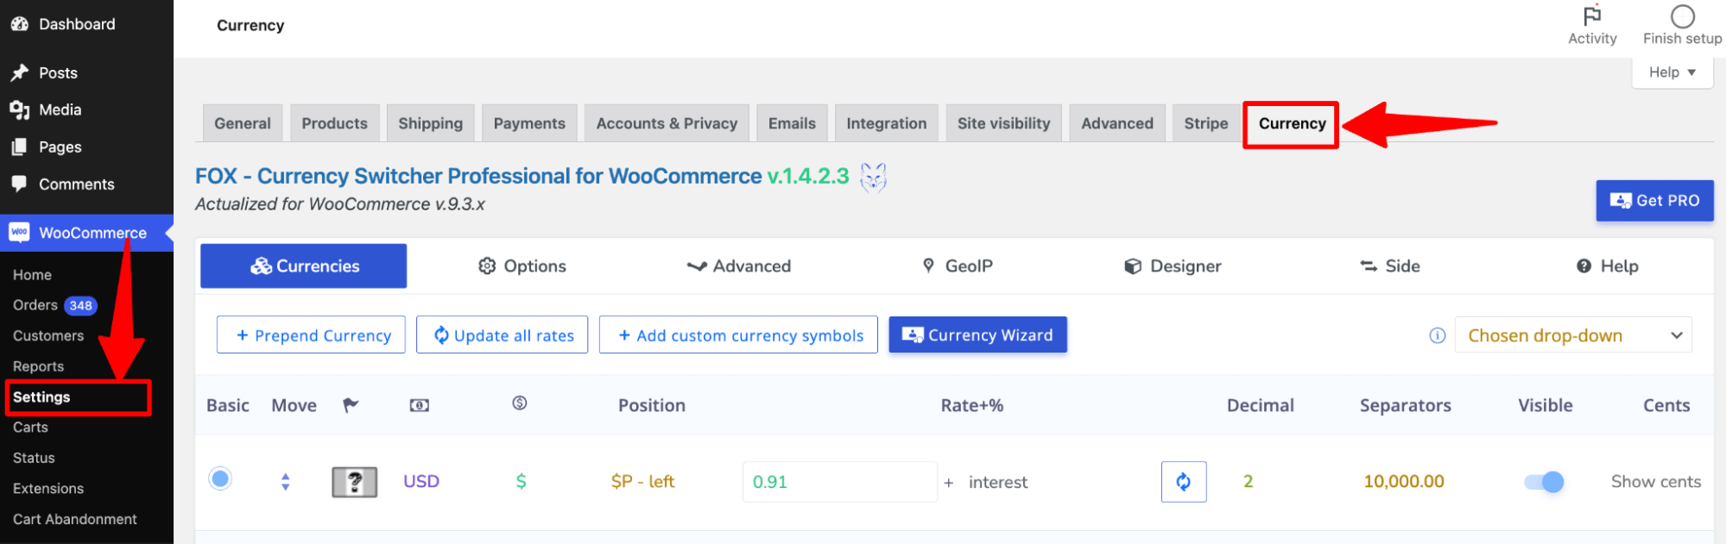
Task: Select the Currency settings tab
Action: click(x=1292, y=124)
